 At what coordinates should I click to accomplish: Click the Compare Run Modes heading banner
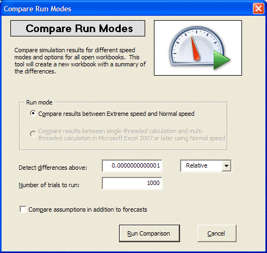(x=78, y=28)
